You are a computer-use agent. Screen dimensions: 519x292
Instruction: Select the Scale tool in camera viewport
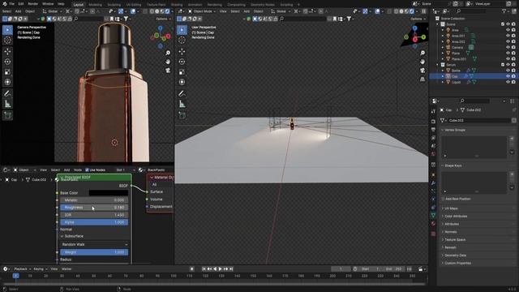point(7,72)
